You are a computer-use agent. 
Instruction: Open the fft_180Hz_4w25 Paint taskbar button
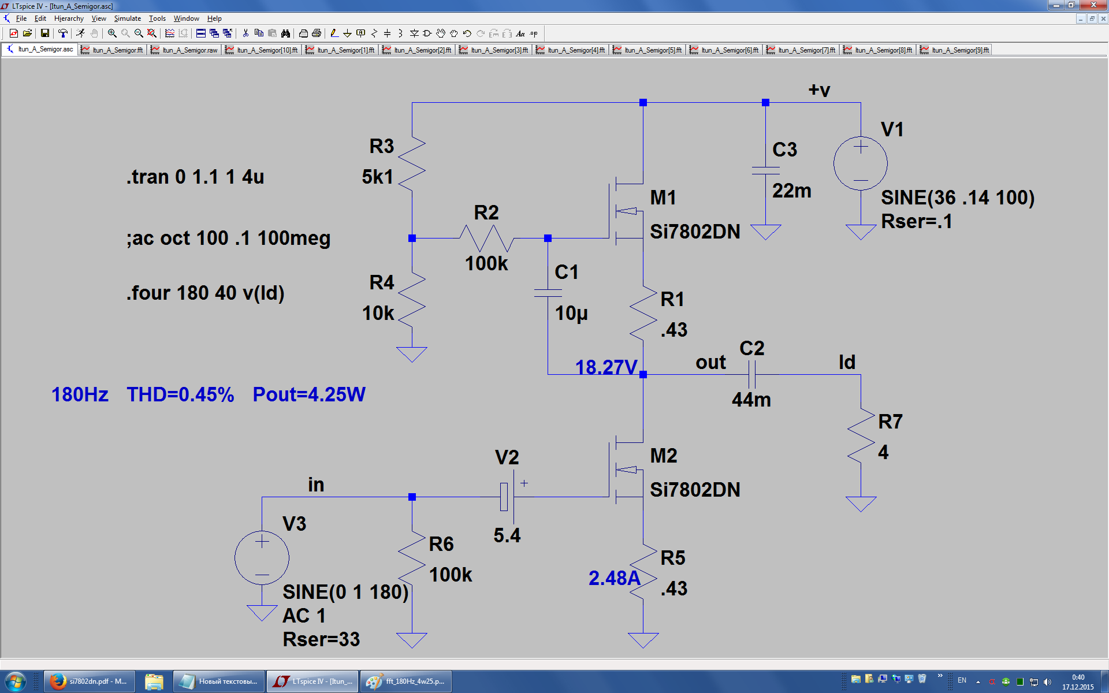[x=406, y=681]
